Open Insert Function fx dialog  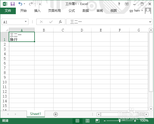point(60,22)
